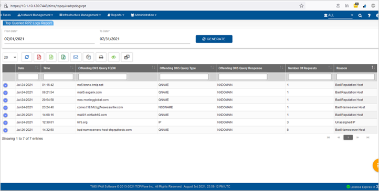379x191 pixels.
Task: Click the padlock icon in address bar
Action: (6, 6)
